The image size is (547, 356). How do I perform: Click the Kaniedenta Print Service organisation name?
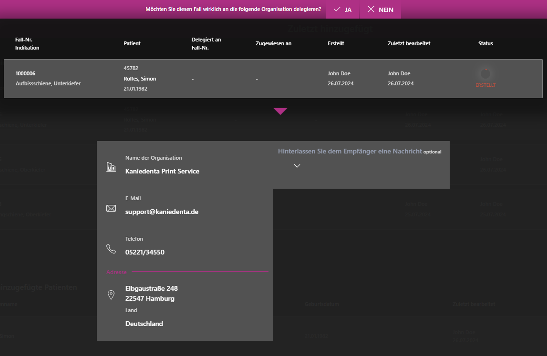[x=162, y=171]
